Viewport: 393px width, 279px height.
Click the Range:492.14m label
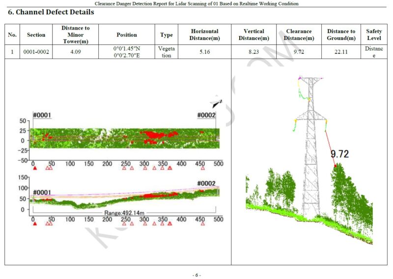[125, 213]
